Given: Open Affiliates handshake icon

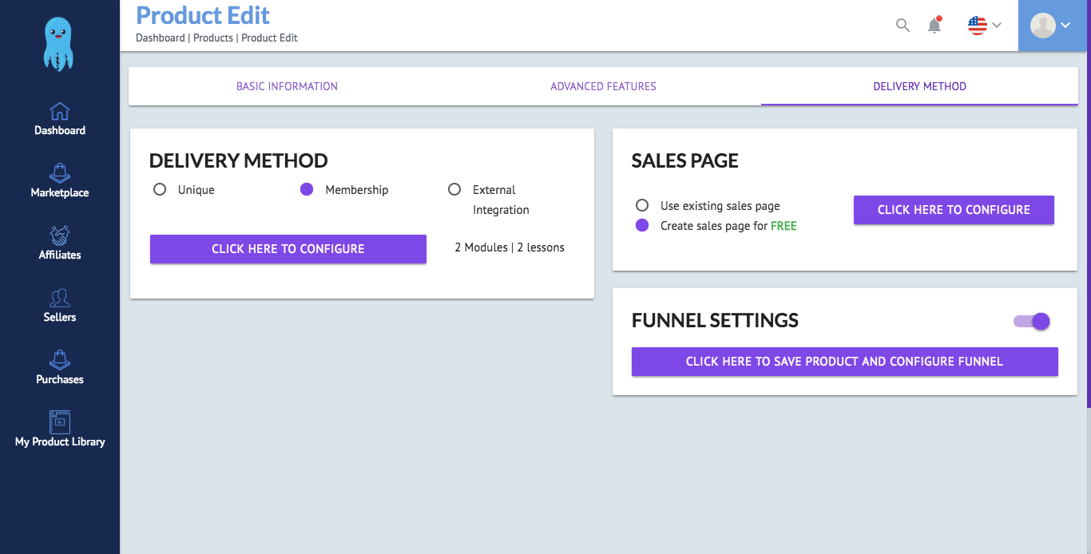Looking at the screenshot, I should 60,235.
